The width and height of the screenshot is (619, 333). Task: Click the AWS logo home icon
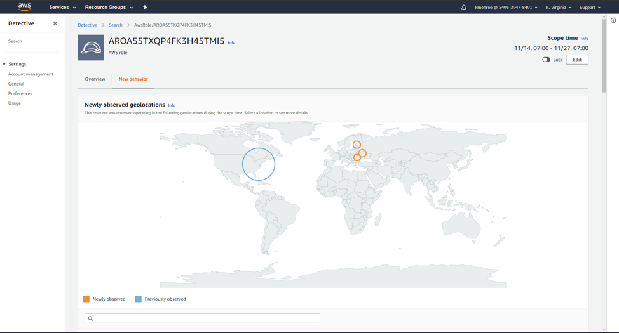click(25, 7)
